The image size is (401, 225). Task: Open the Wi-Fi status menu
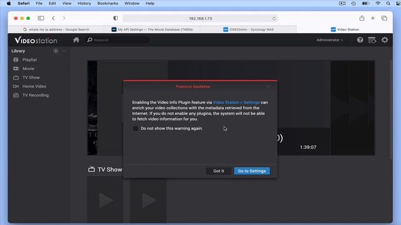pyautogui.click(x=378, y=3)
